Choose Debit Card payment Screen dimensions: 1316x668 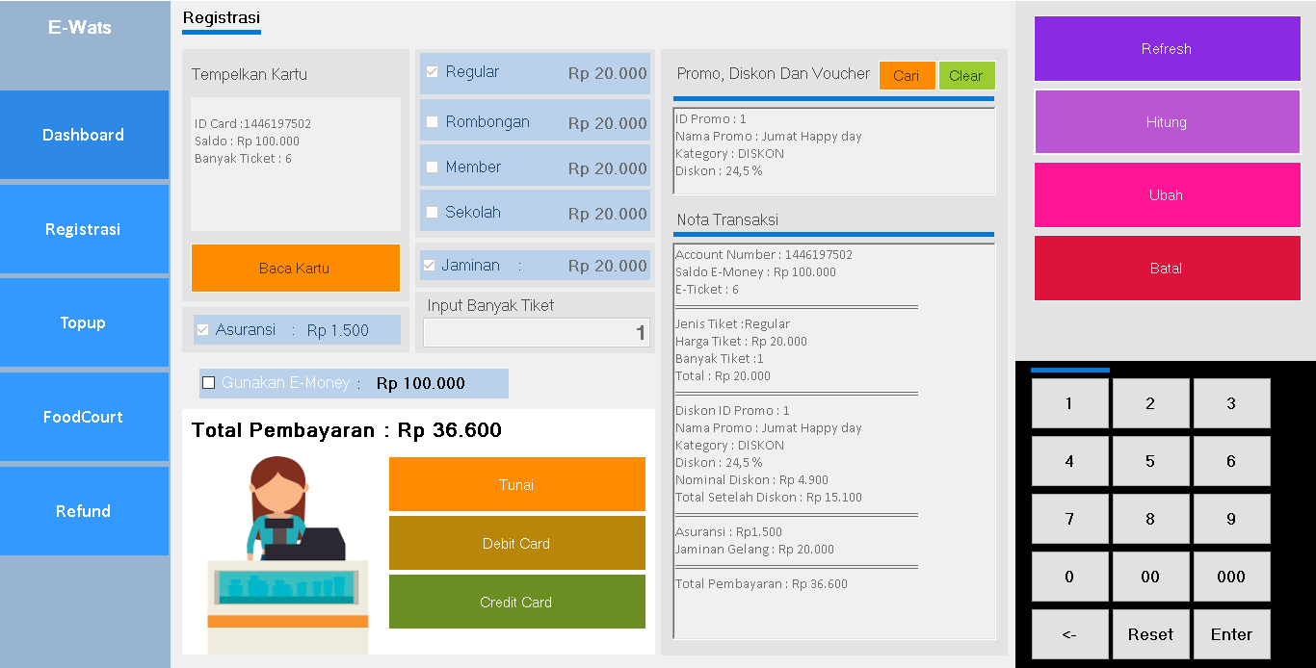[x=516, y=543]
